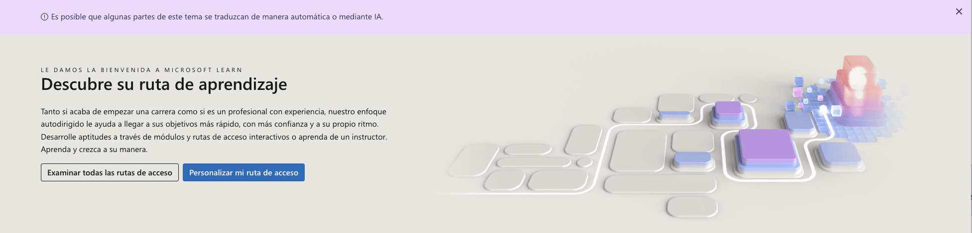Dismiss the automatic translation notice banner
The image size is (972, 233).
coord(959,11)
